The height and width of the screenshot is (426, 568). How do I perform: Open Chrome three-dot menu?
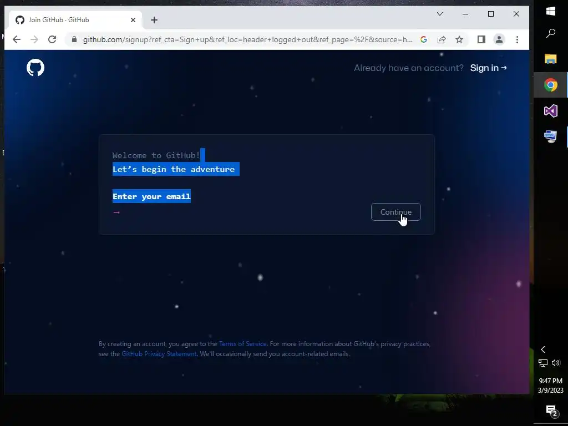[518, 39]
